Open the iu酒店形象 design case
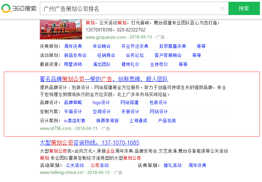262x182 pixels. coord(74,121)
